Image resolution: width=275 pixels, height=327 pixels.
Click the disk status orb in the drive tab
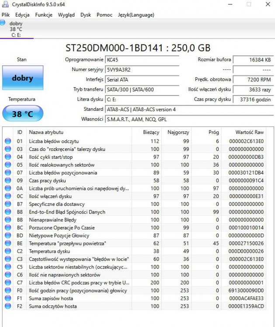(3, 23)
